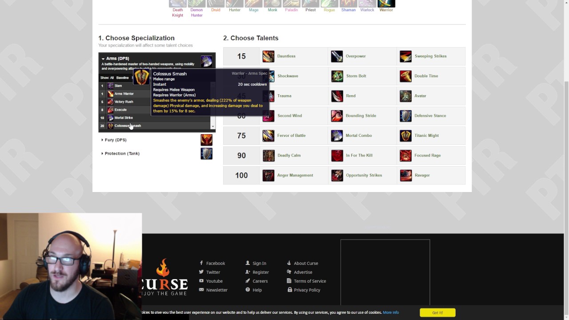The image size is (569, 320).
Task: Choose the Focused Rage talent icon
Action: (x=406, y=156)
